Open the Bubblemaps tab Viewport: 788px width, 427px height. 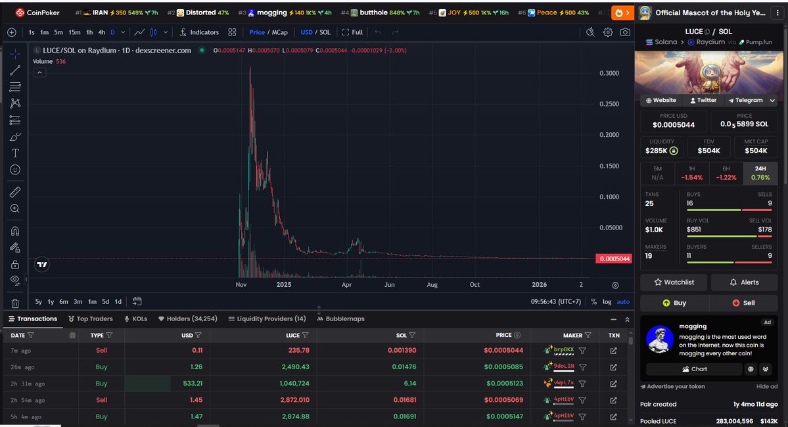(340, 319)
